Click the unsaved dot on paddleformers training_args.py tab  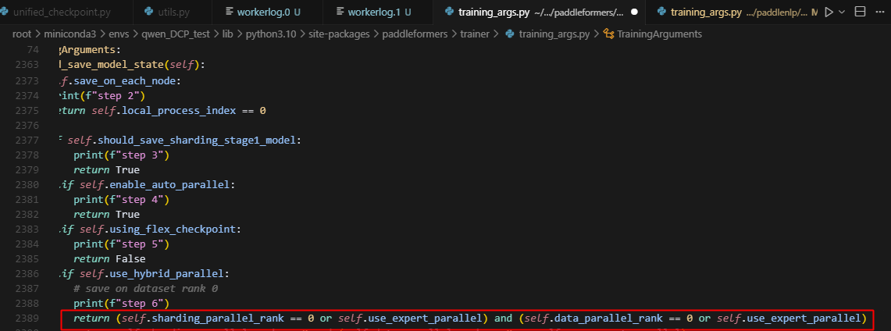click(634, 12)
